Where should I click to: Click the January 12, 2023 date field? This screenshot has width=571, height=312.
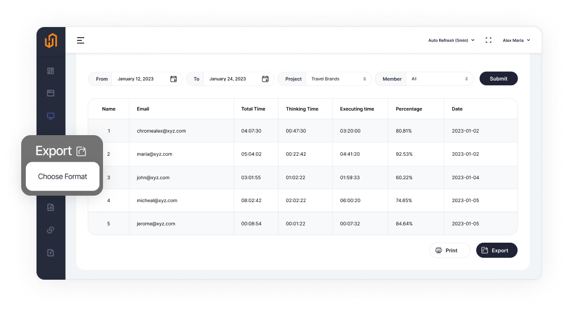click(135, 79)
